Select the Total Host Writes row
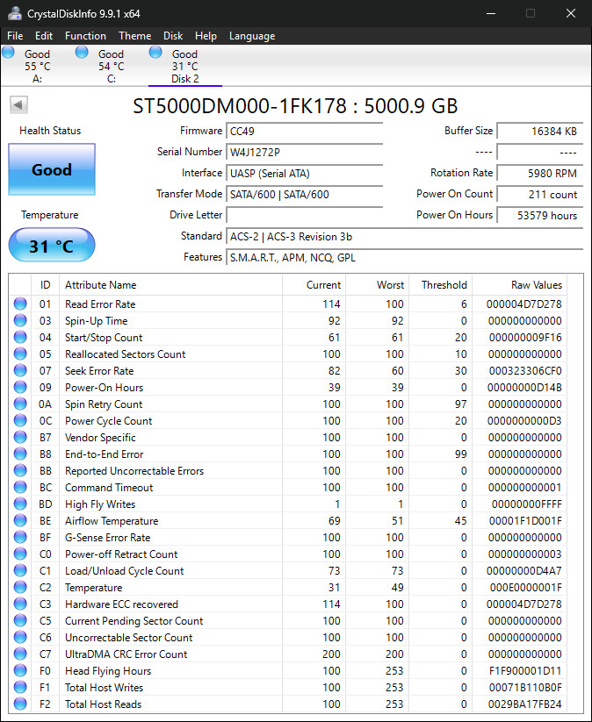592x722 pixels. point(288,687)
